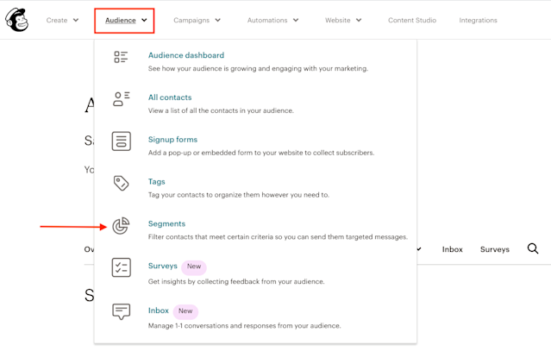Expand the Create menu chevron
551x364 pixels.
pyautogui.click(x=76, y=20)
